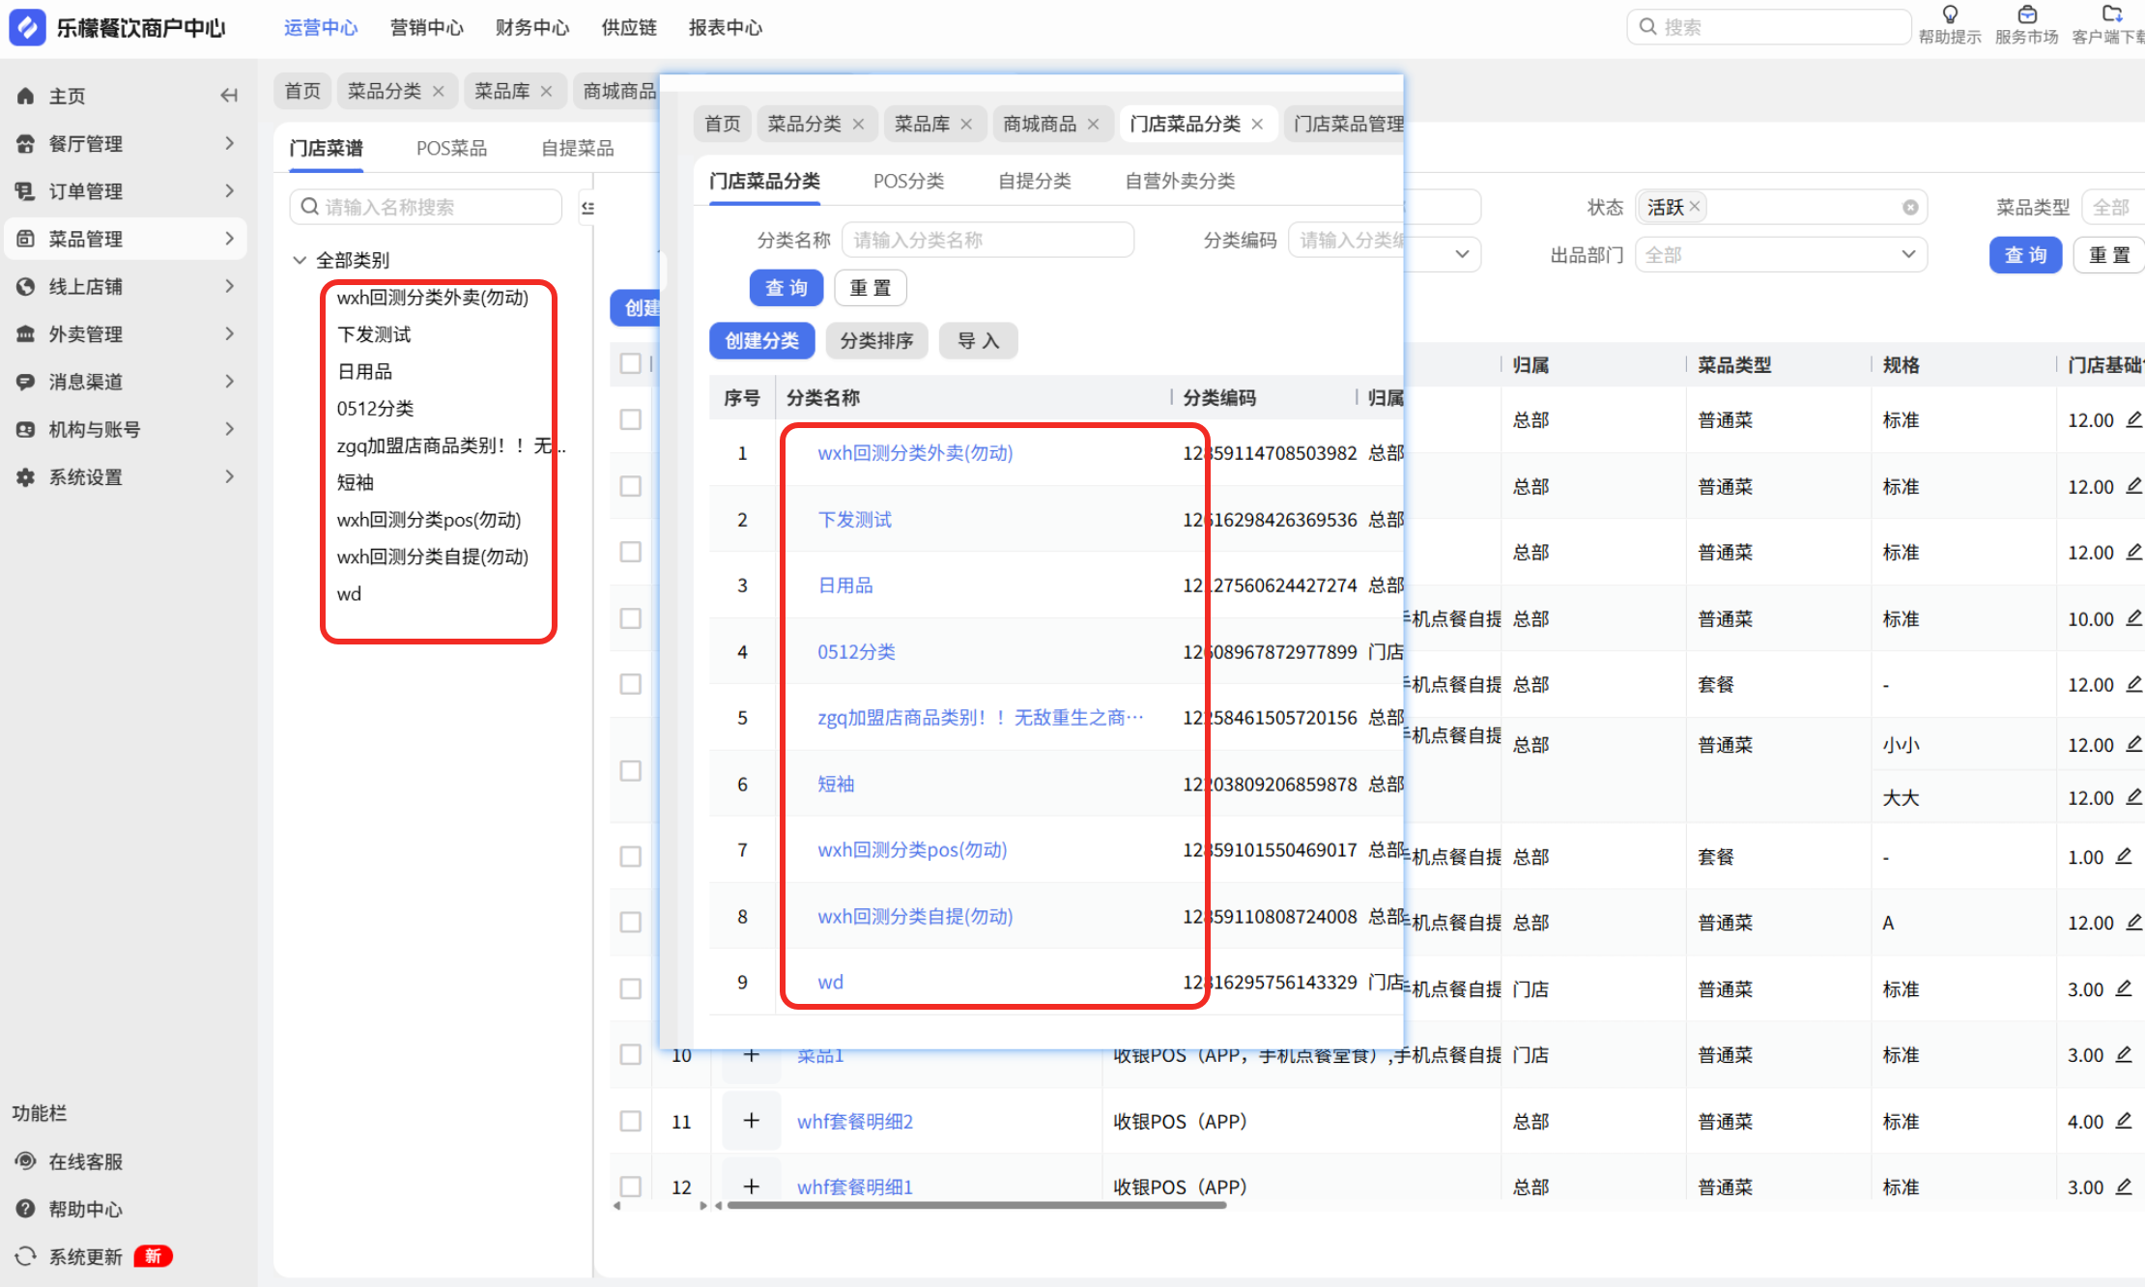Open 帮助中心 in the function bar
2145x1287 pixels.
(x=70, y=1209)
